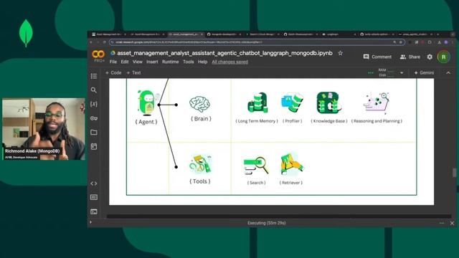Image resolution: width=459 pixels, height=258 pixels.
Task: Click the Retriever image
Action: (x=292, y=164)
